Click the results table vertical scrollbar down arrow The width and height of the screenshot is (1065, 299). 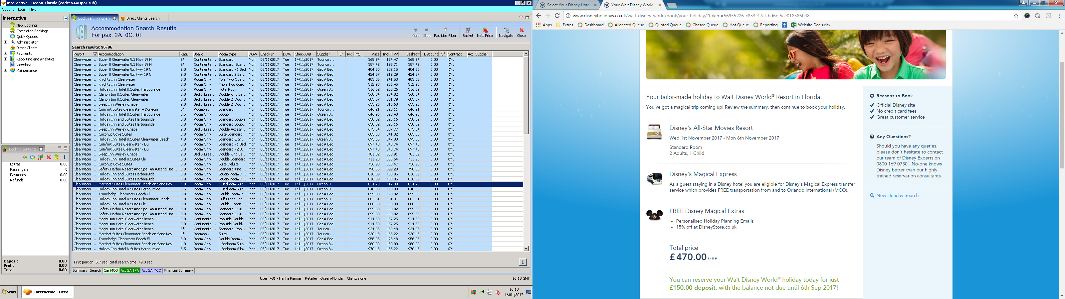pyautogui.click(x=526, y=249)
